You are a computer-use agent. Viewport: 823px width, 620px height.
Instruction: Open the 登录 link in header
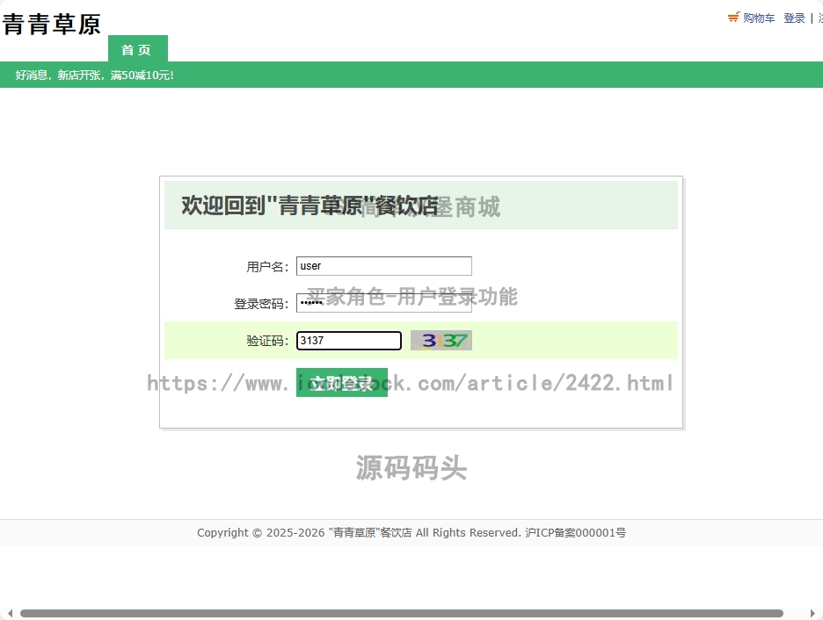point(794,18)
